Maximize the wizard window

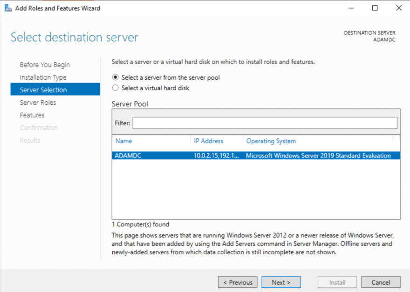click(x=375, y=8)
